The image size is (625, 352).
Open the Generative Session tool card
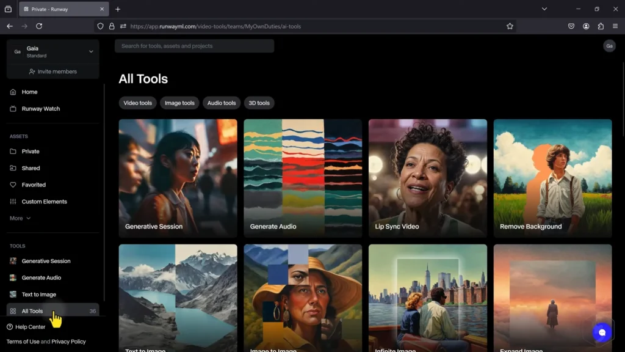pos(178,178)
